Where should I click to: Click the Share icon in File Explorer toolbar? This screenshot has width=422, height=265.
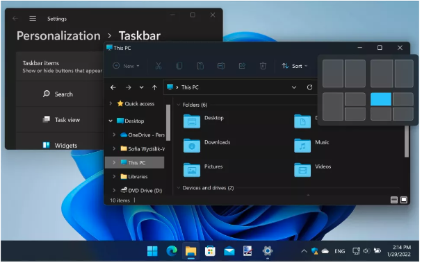click(x=242, y=66)
